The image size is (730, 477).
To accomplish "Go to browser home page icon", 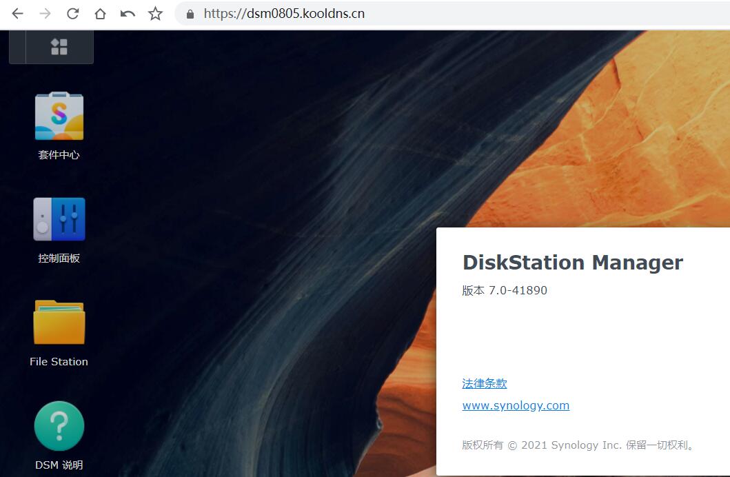I will pos(100,14).
